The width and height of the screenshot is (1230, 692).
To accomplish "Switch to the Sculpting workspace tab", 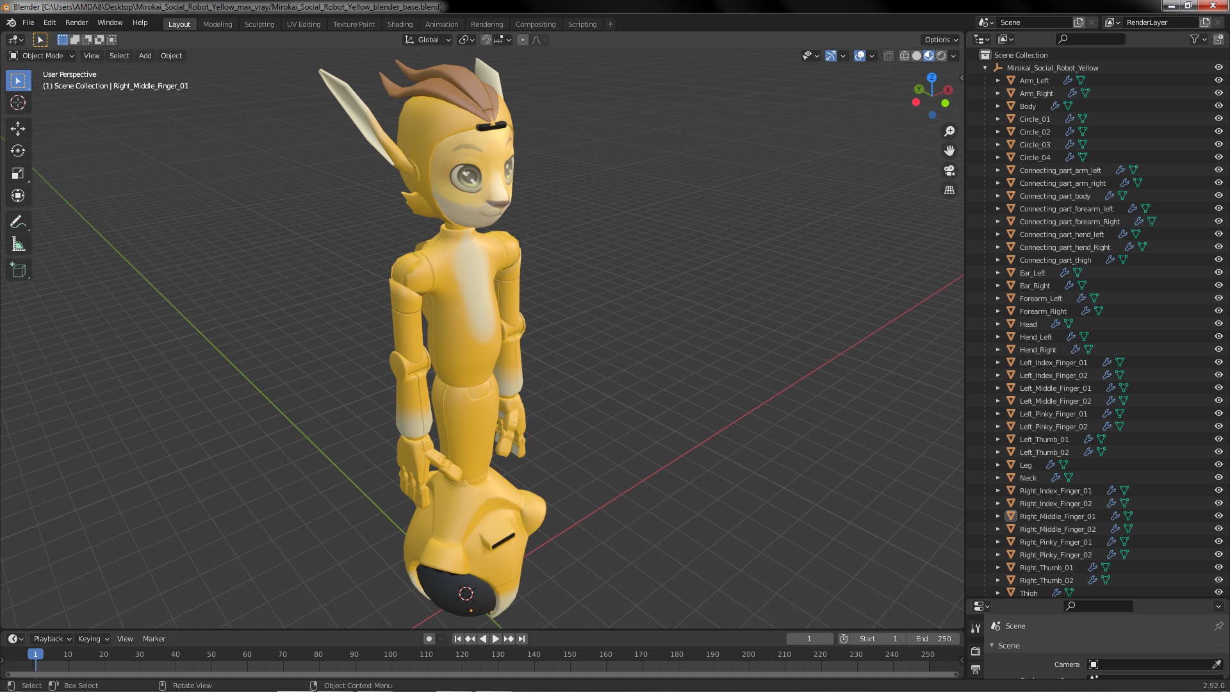I will [259, 24].
